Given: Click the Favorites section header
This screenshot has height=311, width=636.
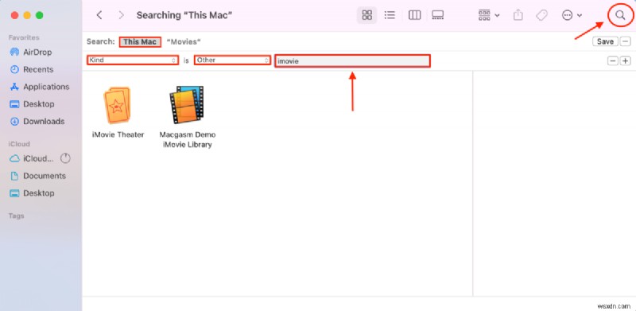Looking at the screenshot, I should tap(24, 37).
